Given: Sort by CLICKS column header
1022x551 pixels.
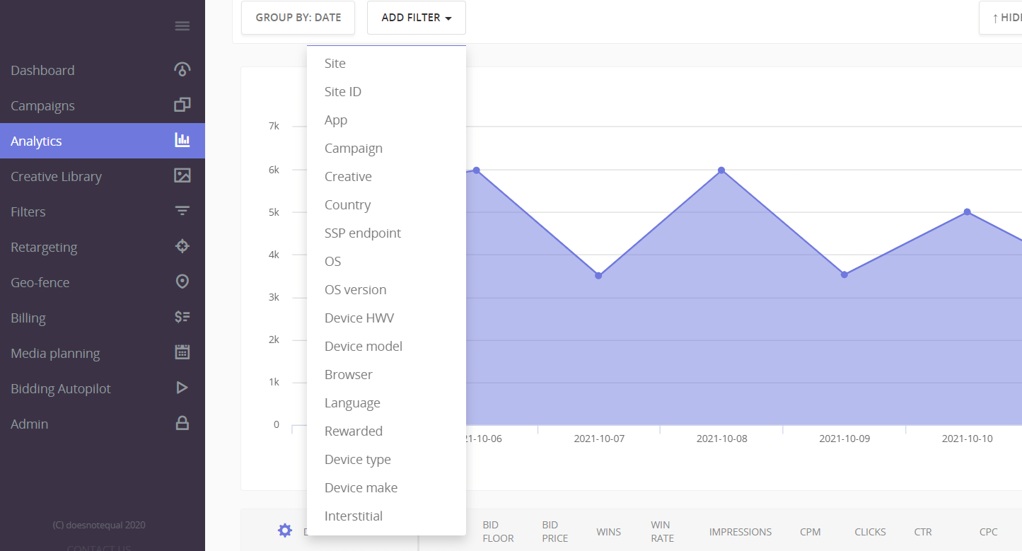Looking at the screenshot, I should pos(870,532).
